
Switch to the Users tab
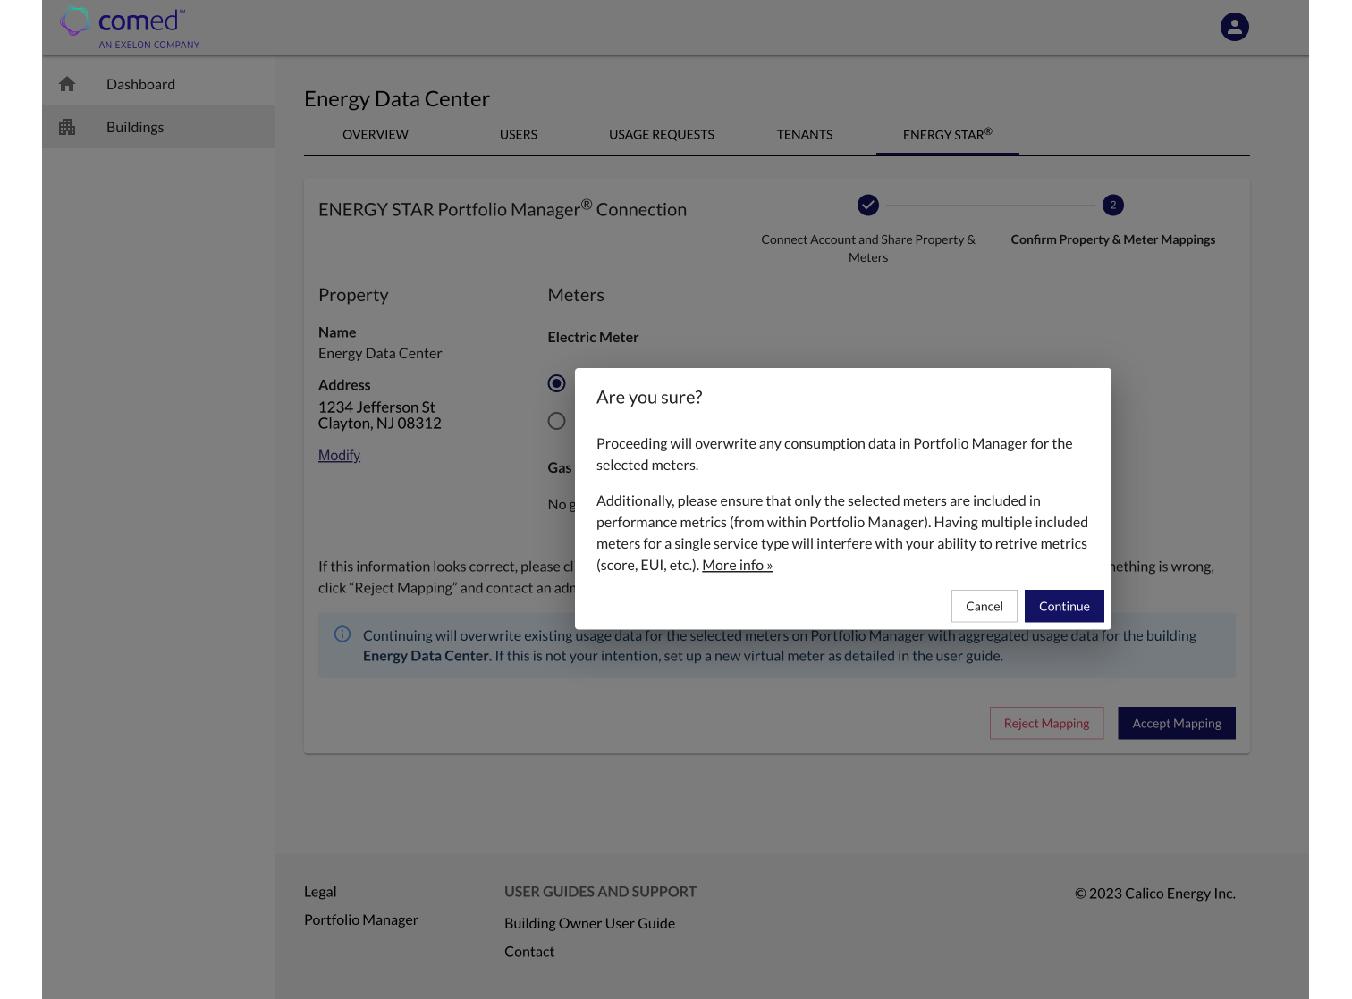[x=519, y=135]
